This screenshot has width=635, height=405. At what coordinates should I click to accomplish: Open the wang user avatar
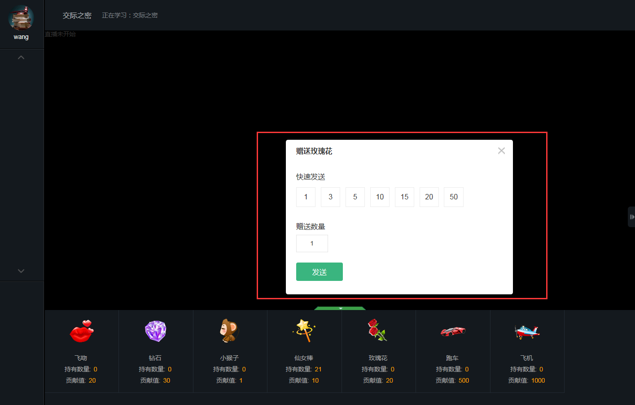[x=21, y=18]
